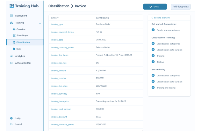Click the Training section icon in sidebar
The image size is (201, 131).
11,23
